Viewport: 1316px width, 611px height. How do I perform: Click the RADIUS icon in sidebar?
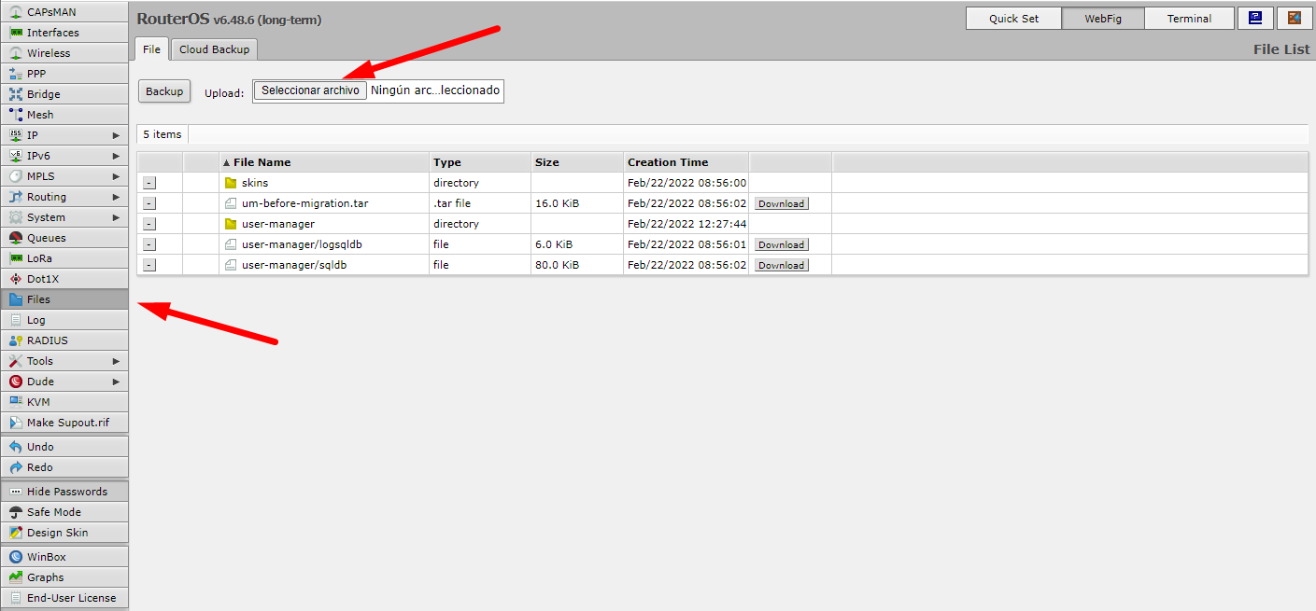click(16, 340)
